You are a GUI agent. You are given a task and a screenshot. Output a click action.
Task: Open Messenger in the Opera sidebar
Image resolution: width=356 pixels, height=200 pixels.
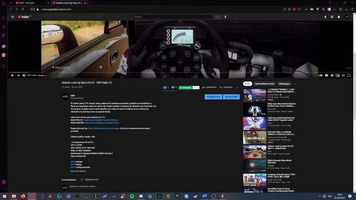[4, 46]
